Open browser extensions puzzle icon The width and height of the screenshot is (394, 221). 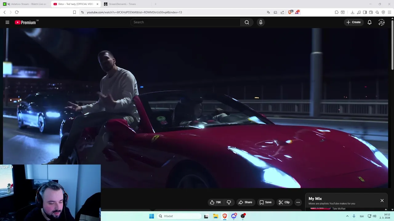(336, 12)
